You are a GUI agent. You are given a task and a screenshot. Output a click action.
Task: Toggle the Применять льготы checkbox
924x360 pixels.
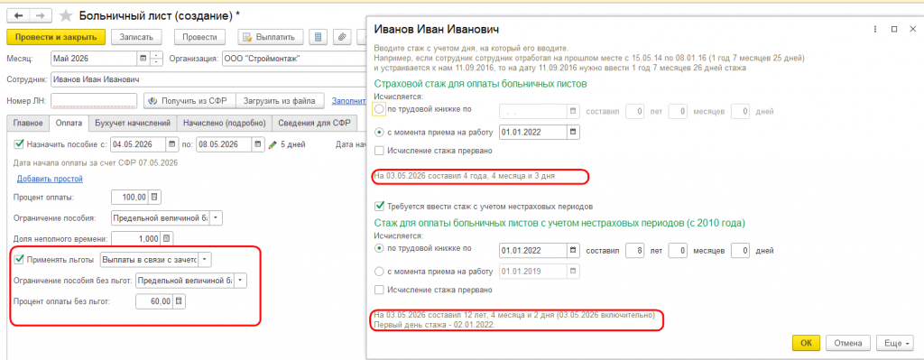click(20, 259)
